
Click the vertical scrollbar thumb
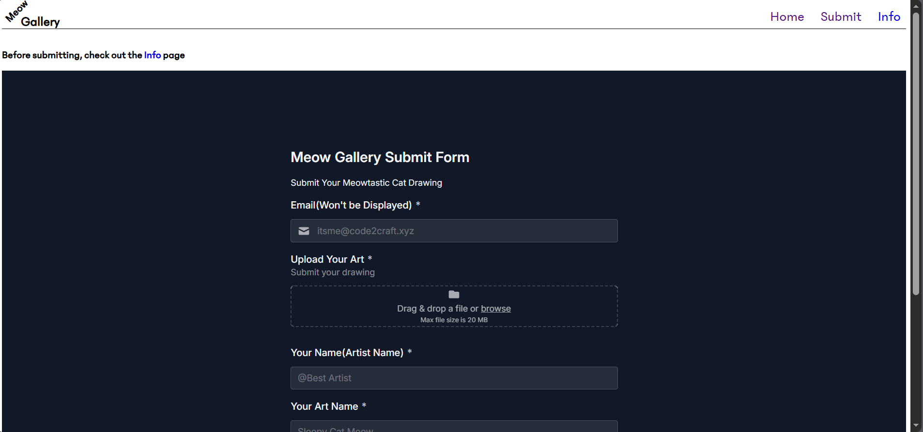916,155
